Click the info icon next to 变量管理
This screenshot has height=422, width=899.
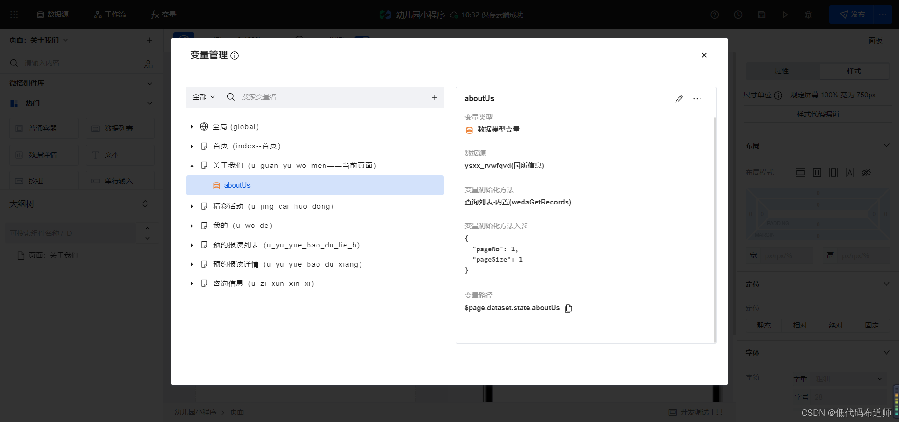235,56
